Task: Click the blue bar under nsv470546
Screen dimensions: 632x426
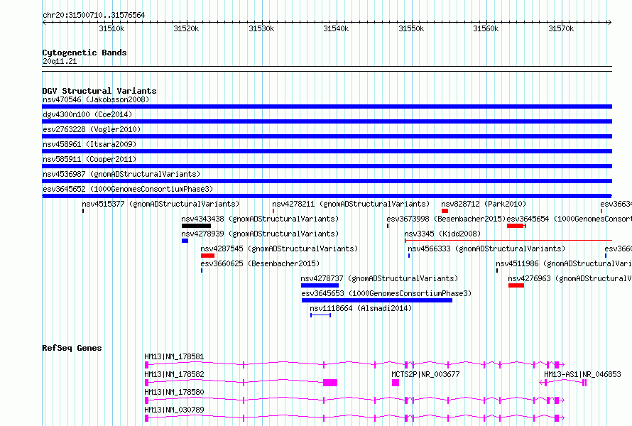Action: (x=327, y=106)
